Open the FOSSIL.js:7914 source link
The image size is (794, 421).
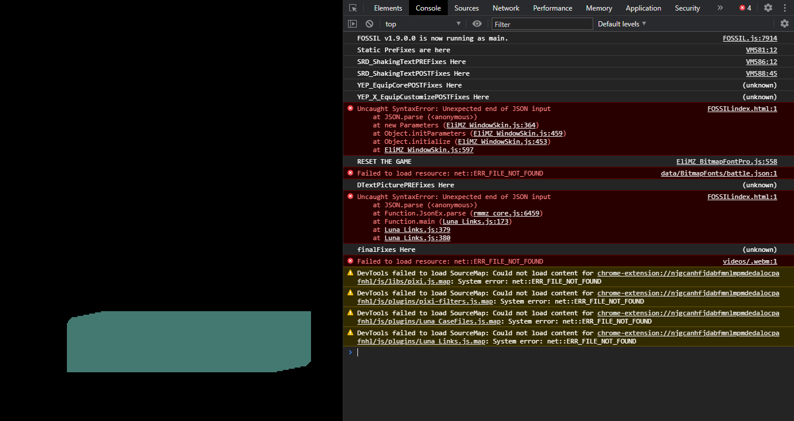[750, 38]
